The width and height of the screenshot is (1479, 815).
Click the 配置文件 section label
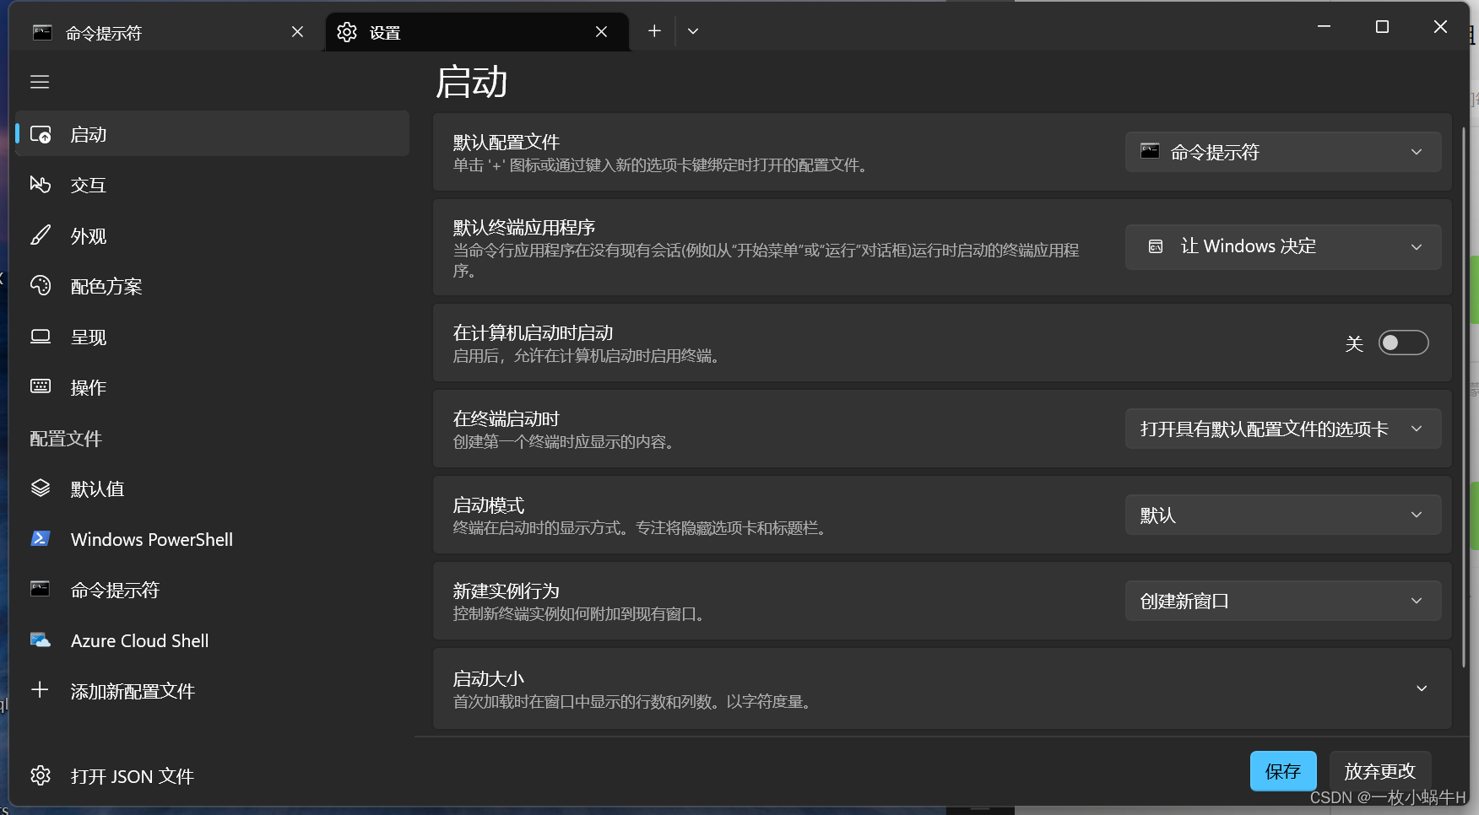click(x=66, y=439)
